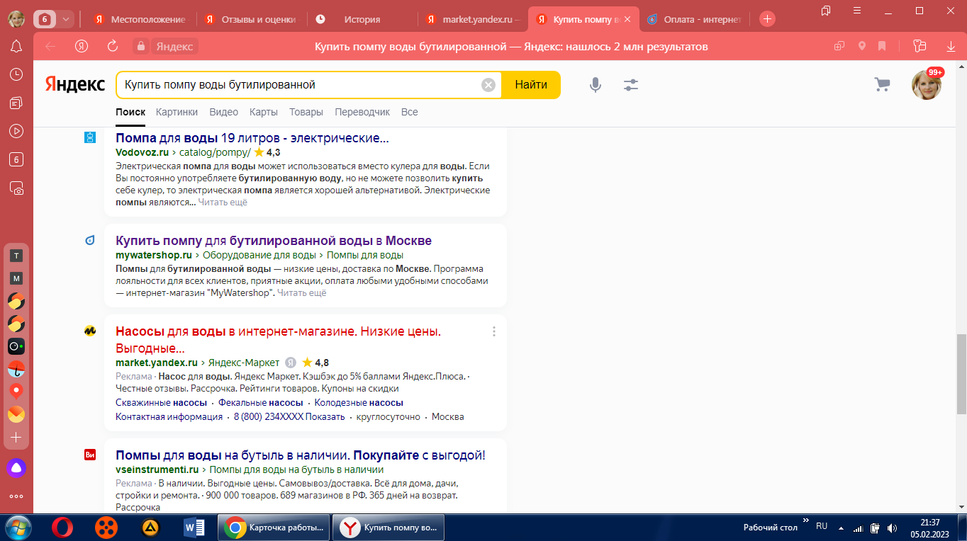The height and width of the screenshot is (541, 967).
Task: Select the Видео search category
Action: tap(224, 112)
